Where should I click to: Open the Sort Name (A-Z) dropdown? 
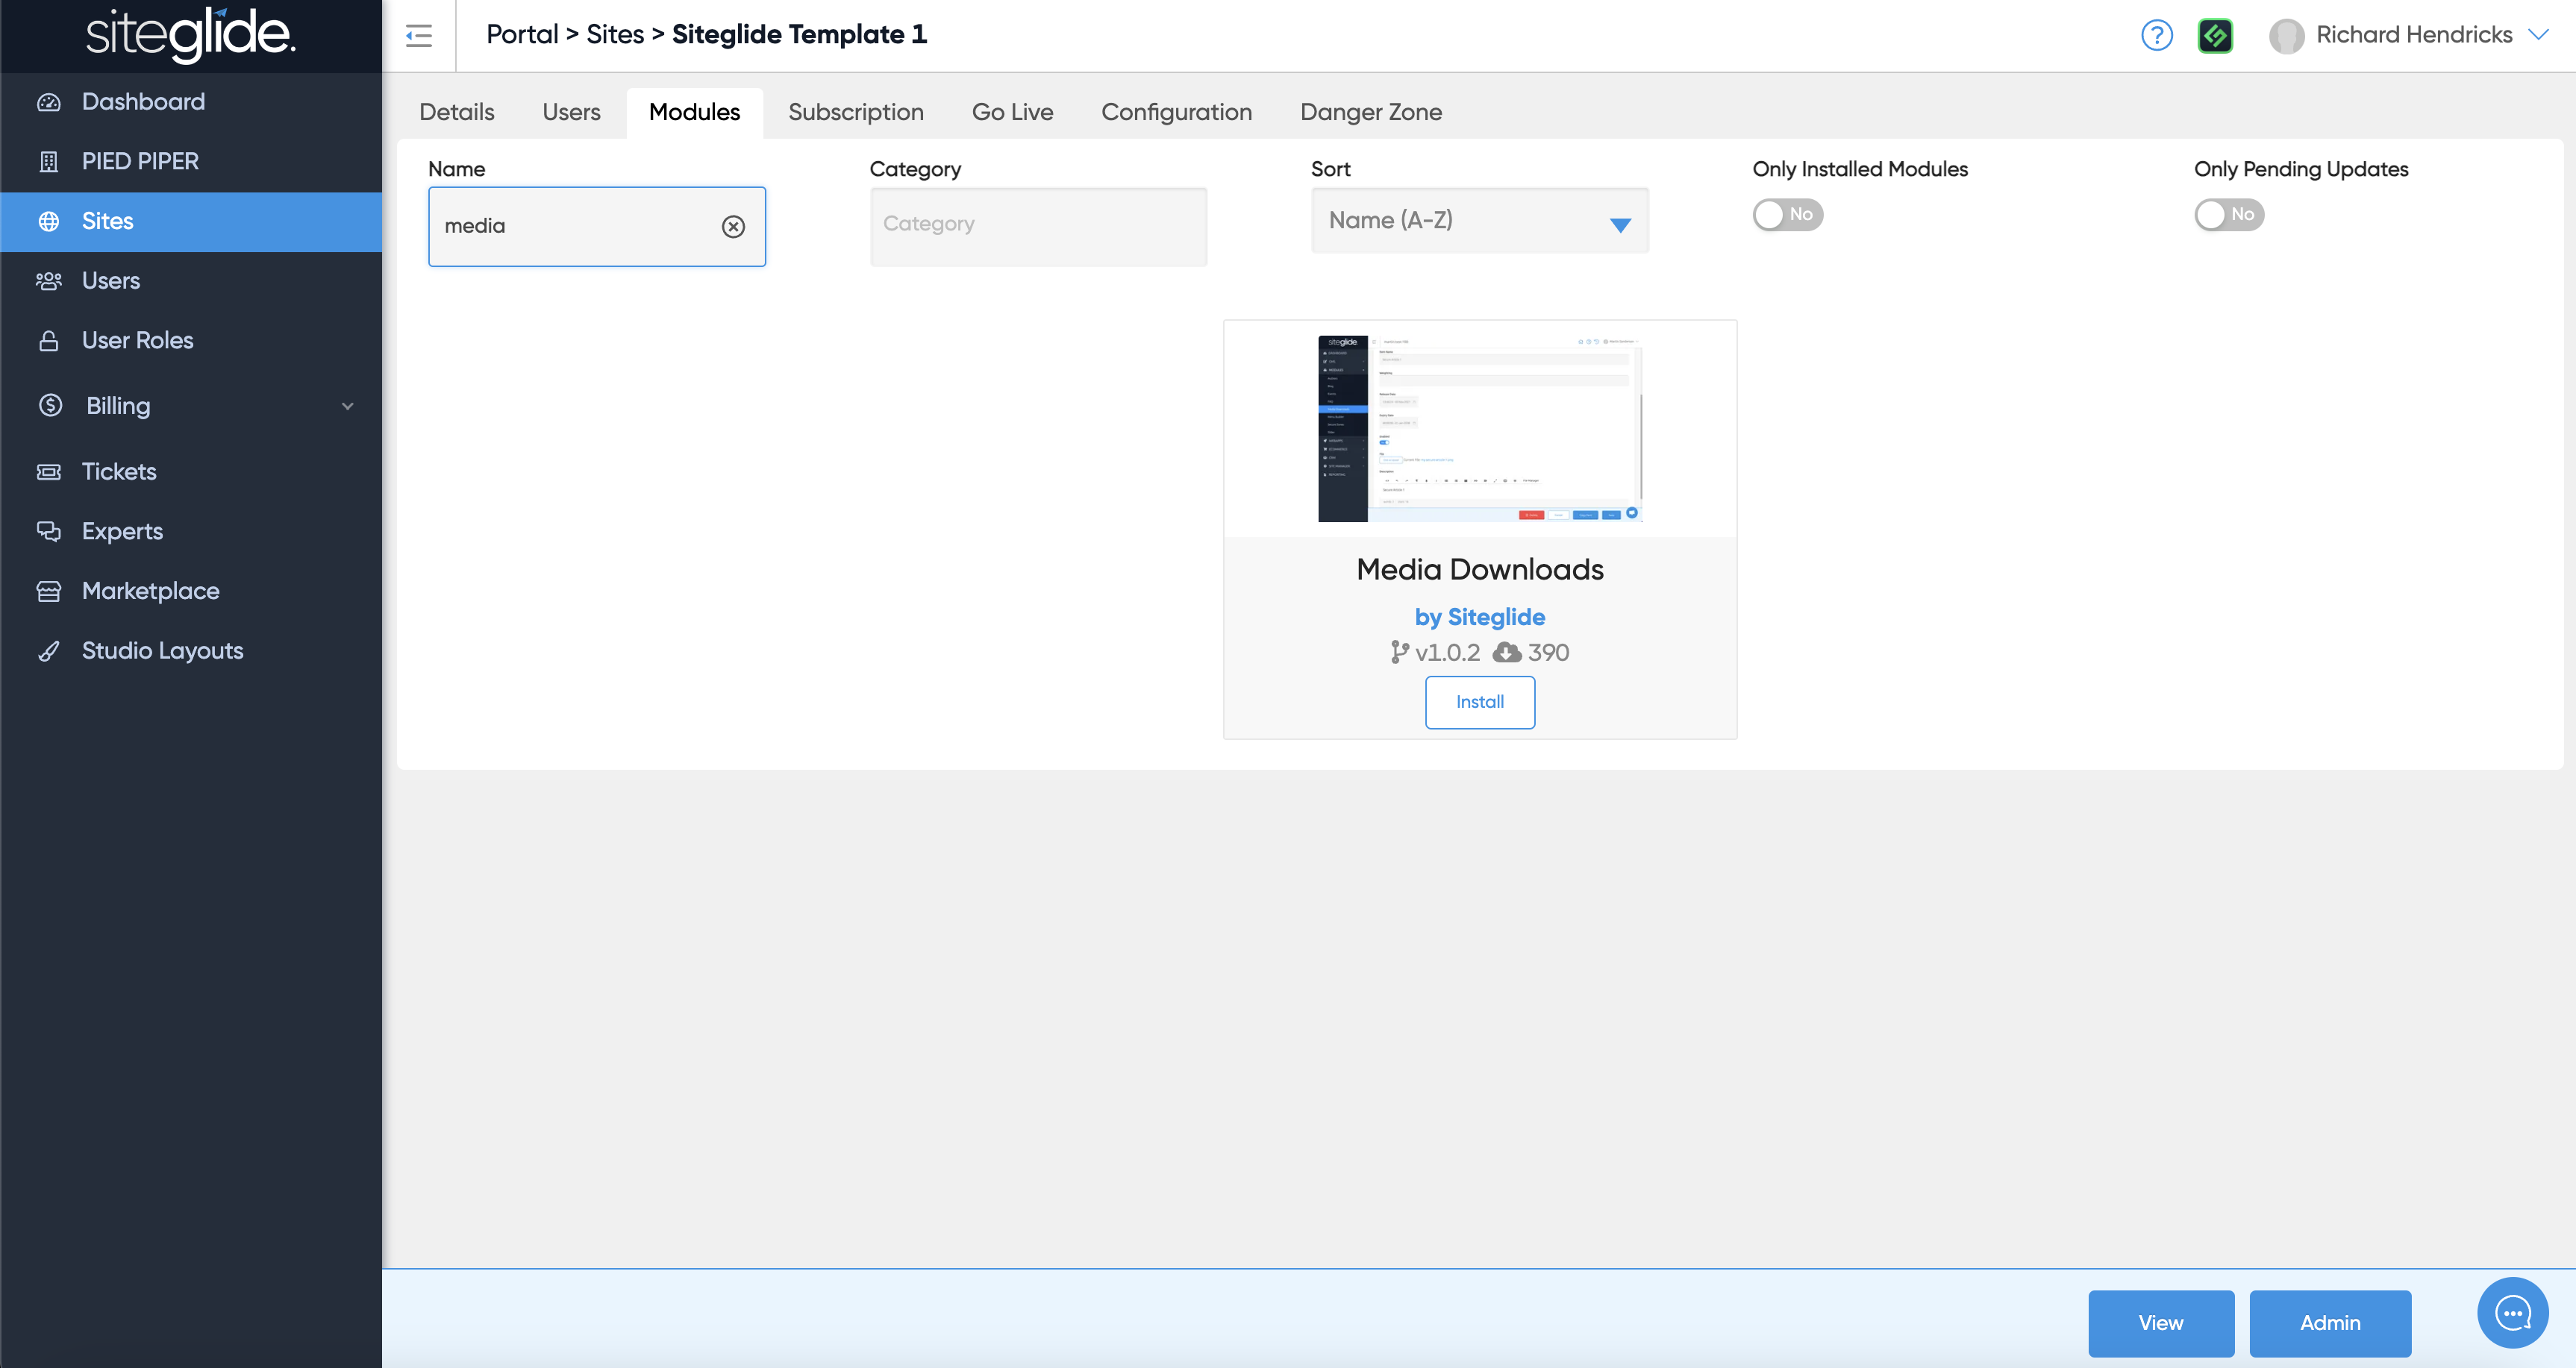1479,221
